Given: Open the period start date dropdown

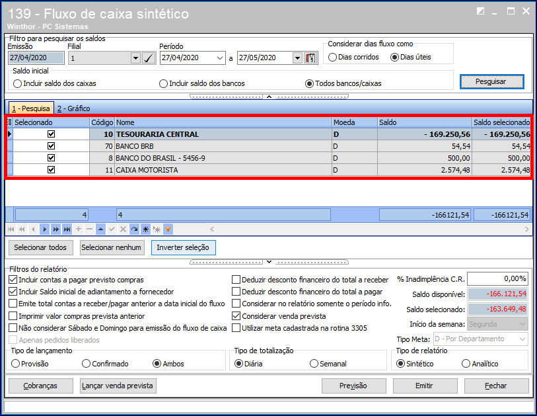Looking at the screenshot, I should pos(220,58).
